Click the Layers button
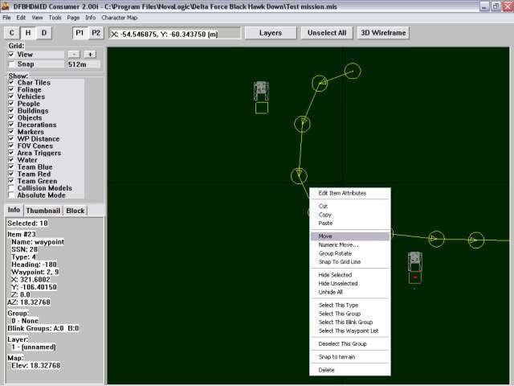 [x=270, y=33]
